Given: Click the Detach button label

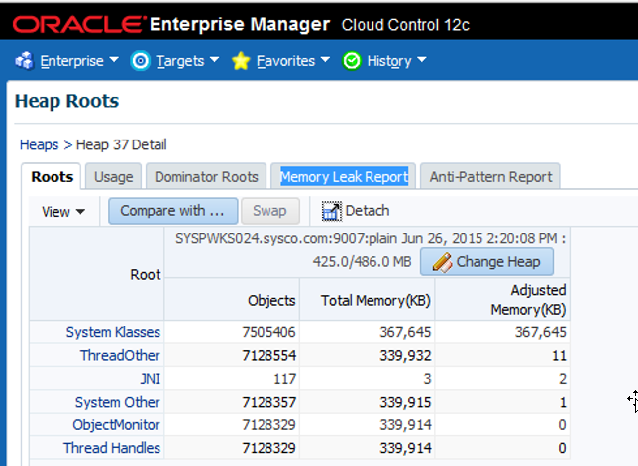Looking at the screenshot, I should (x=367, y=211).
